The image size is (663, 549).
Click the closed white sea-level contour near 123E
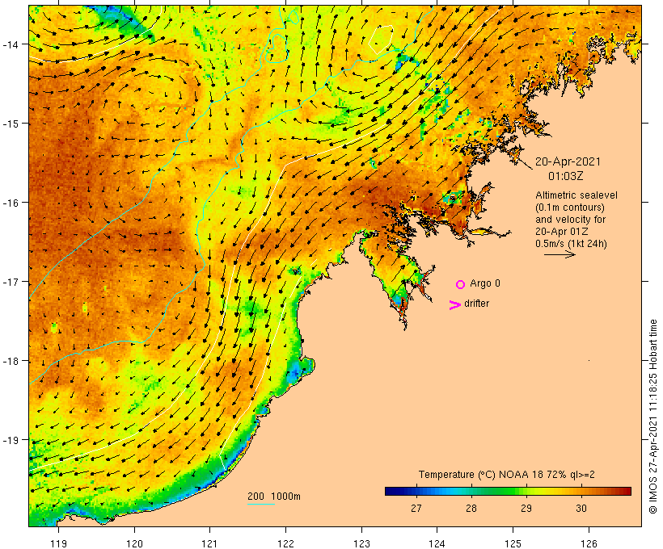pyautogui.click(x=381, y=40)
